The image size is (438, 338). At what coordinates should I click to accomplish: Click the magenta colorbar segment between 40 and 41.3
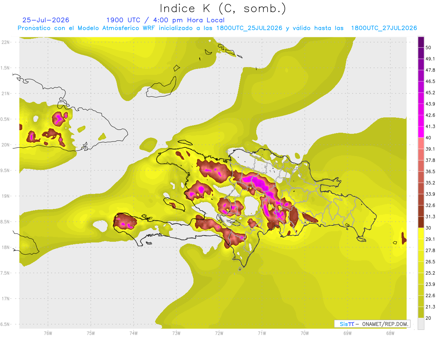pyautogui.click(x=421, y=132)
